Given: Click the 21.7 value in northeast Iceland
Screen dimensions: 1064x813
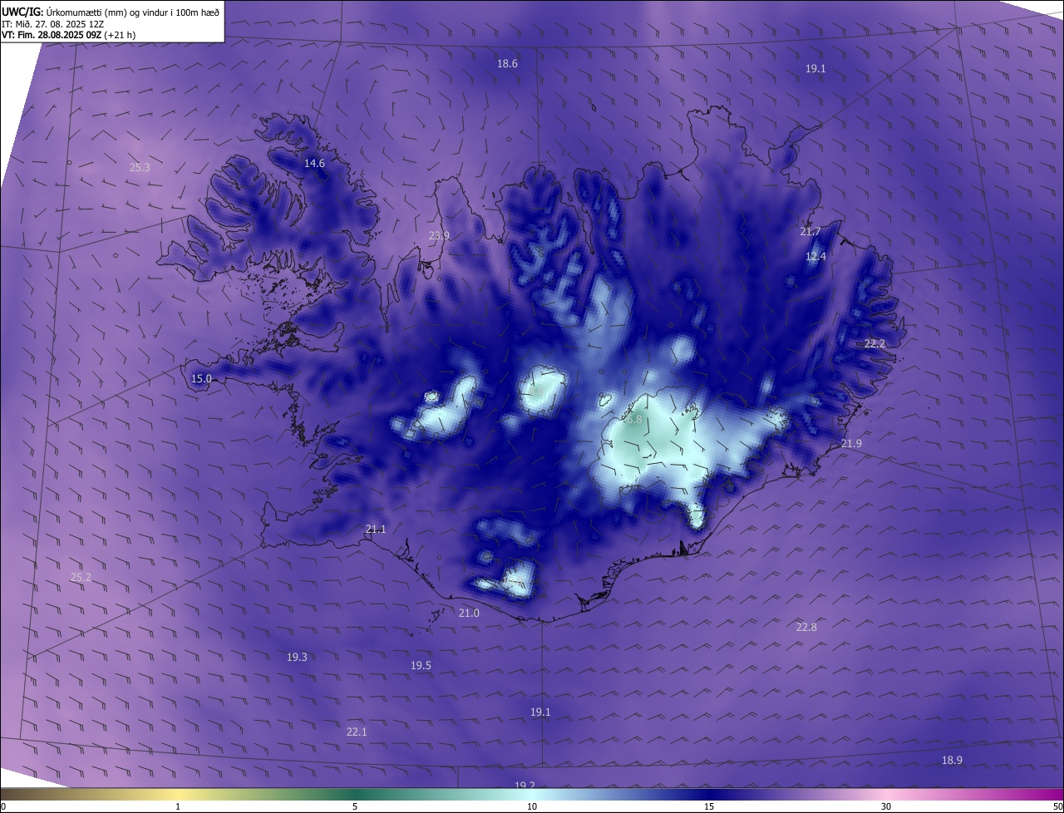Looking at the screenshot, I should (810, 231).
